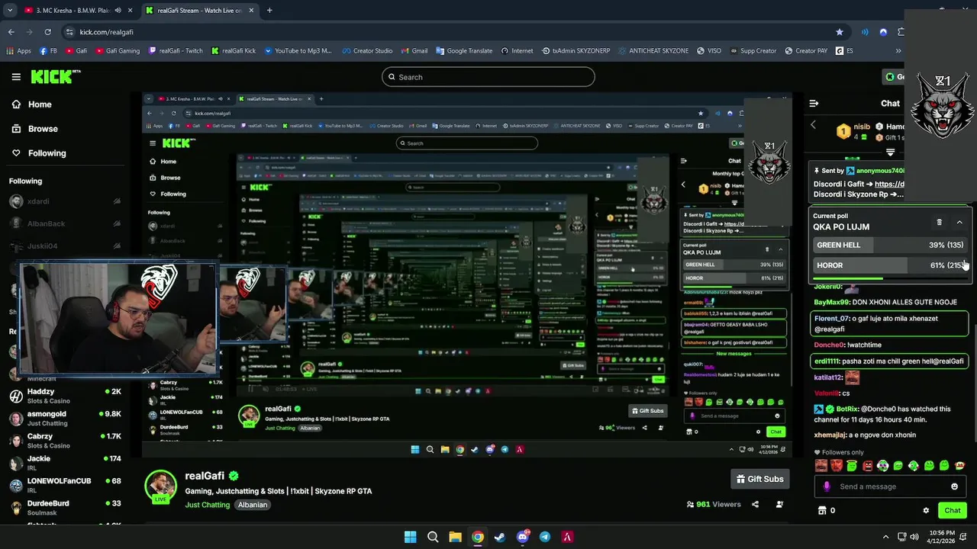977x549 pixels.
Task: Open xdardi channel in Following list
Action: click(65, 202)
